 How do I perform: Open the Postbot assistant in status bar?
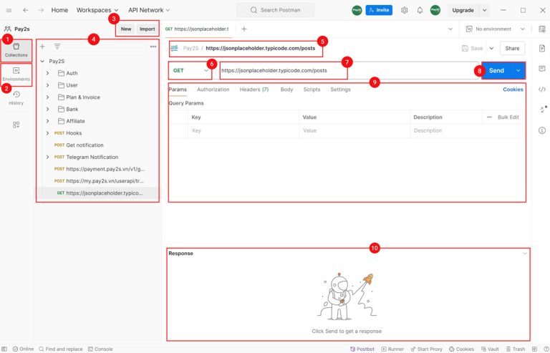point(362,349)
